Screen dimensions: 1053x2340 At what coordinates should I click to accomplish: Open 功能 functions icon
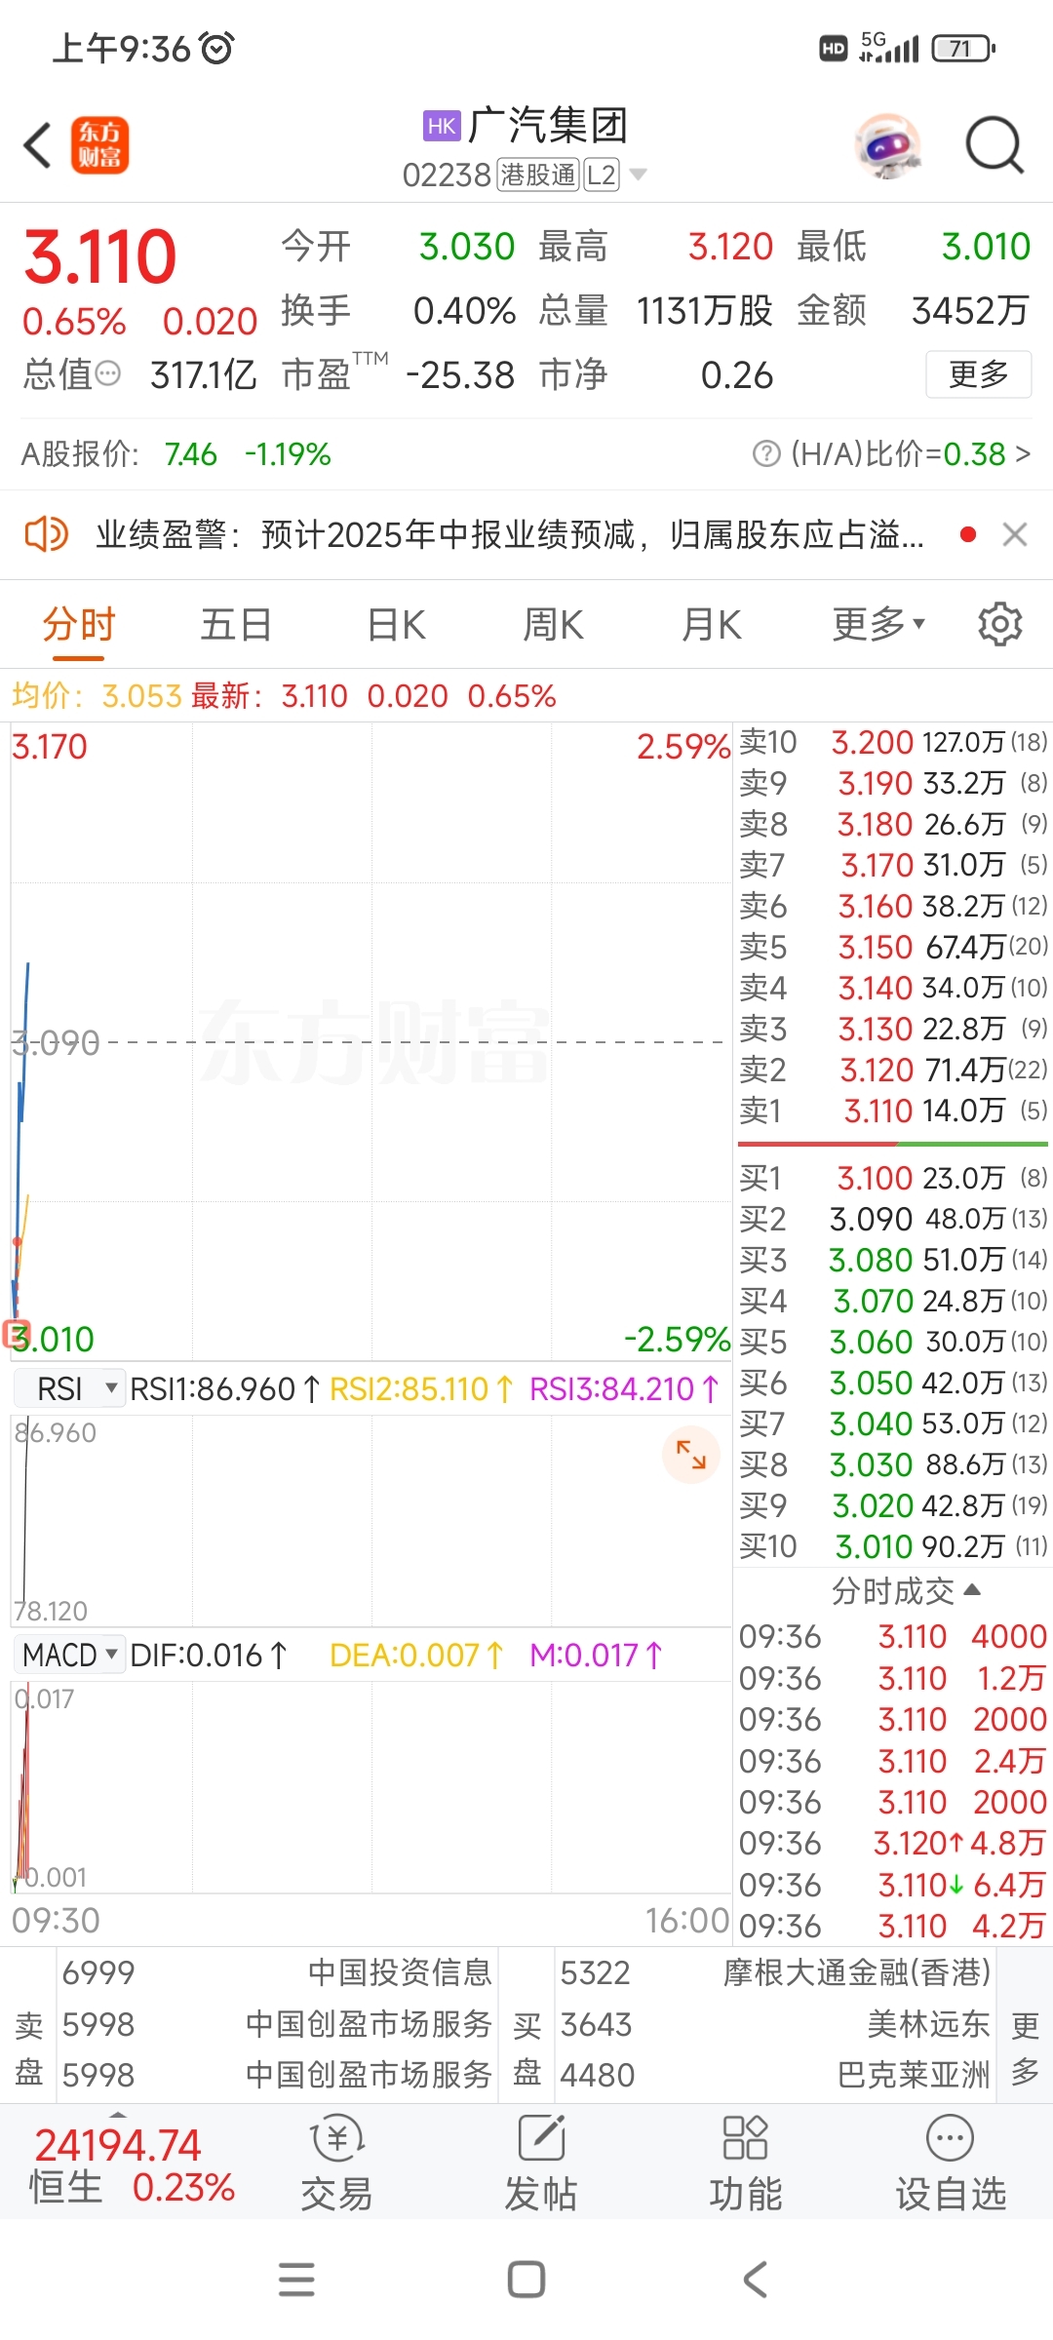click(746, 2163)
